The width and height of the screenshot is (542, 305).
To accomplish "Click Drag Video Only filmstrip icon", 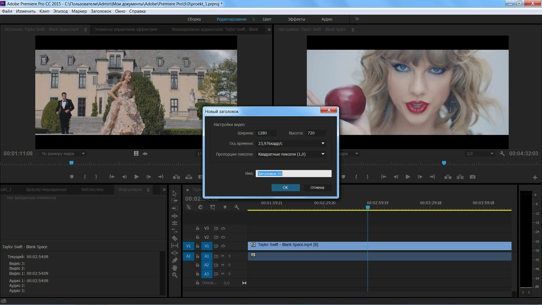I will pos(136,154).
